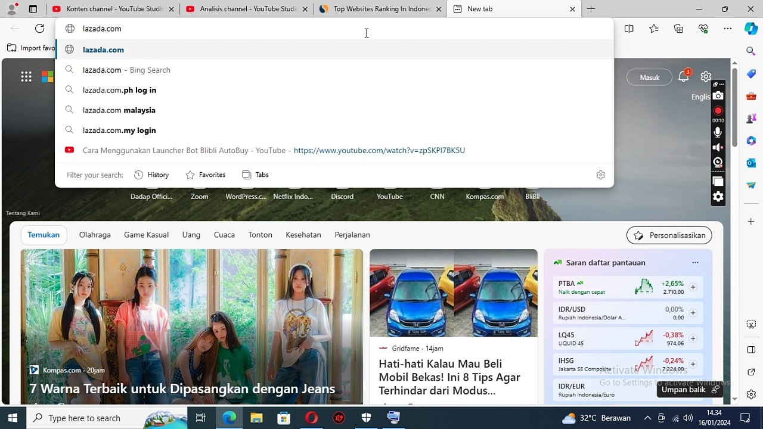The width and height of the screenshot is (763, 429).
Task: Switch to Top Websites Ranking tab
Action: coord(380,9)
